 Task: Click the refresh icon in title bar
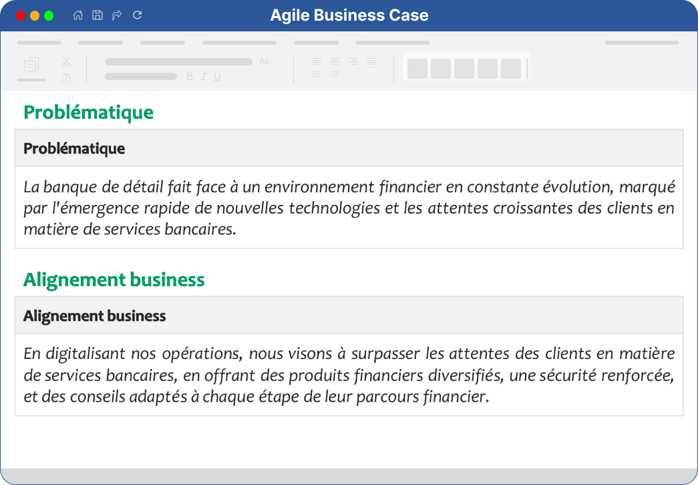coord(137,15)
